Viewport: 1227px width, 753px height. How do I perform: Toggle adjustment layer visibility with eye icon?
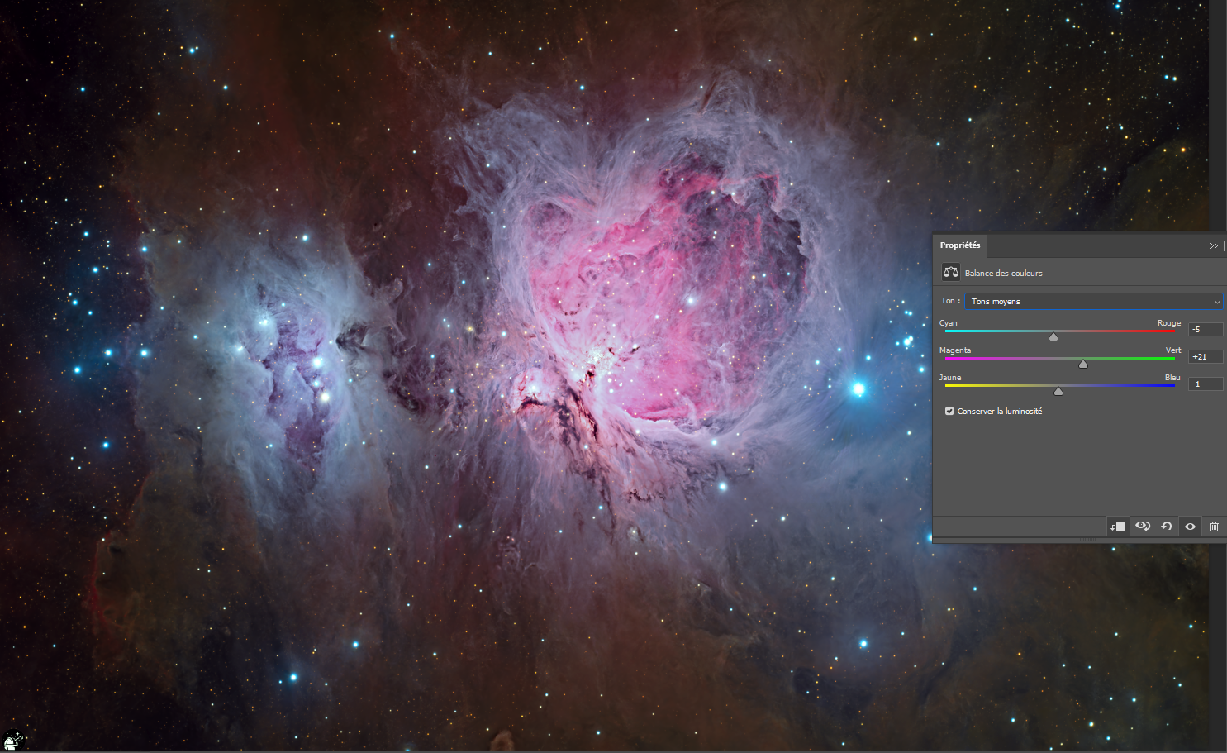click(1190, 527)
